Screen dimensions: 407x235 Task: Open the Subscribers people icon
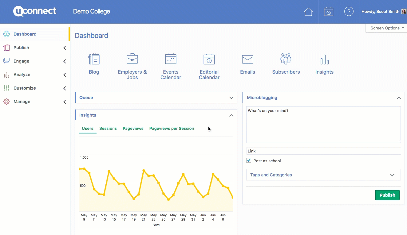pos(286,59)
